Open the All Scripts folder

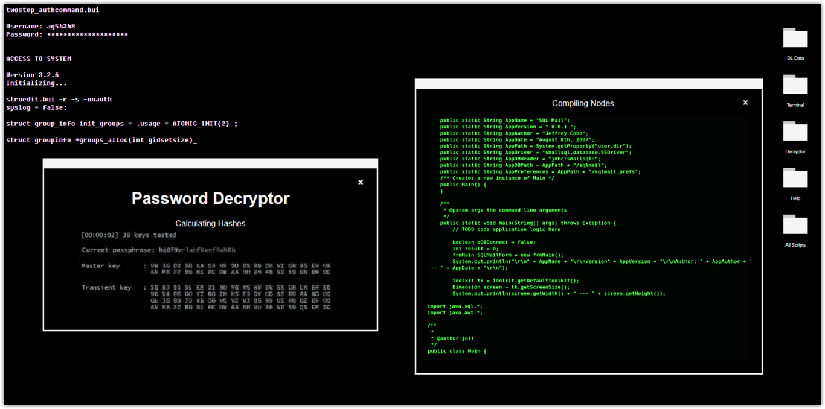795,224
